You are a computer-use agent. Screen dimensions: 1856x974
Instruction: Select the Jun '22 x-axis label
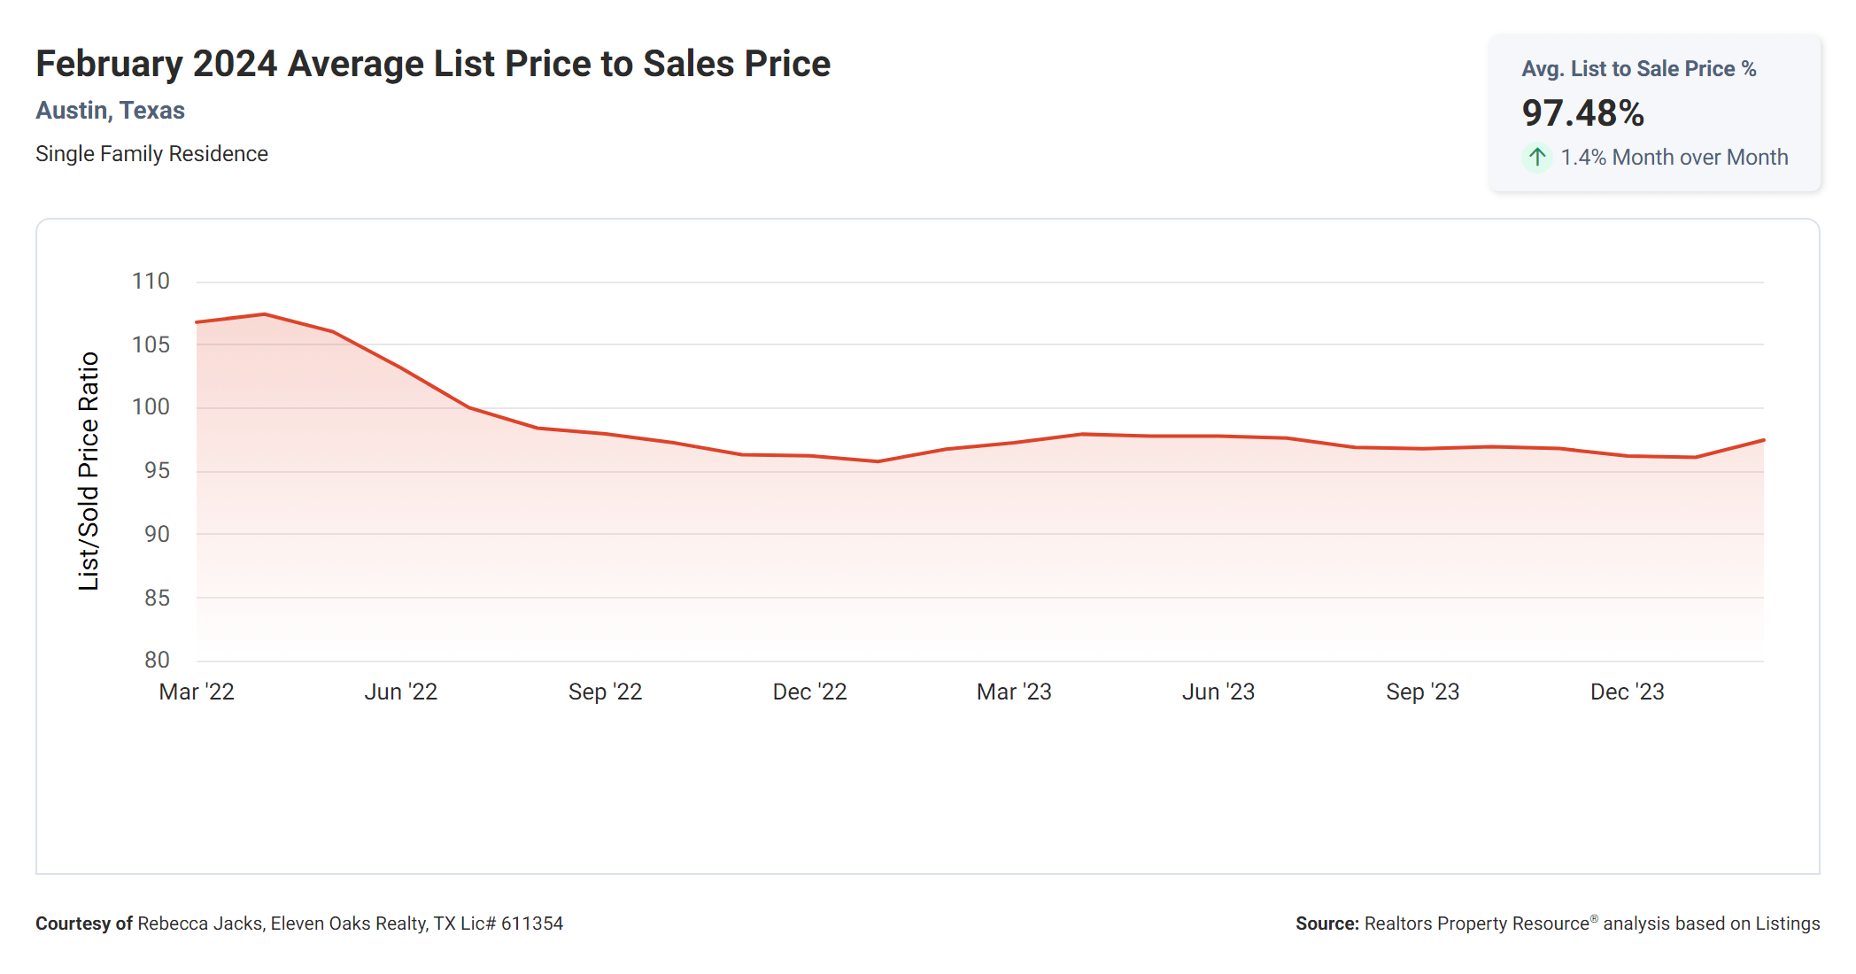pyautogui.click(x=401, y=692)
